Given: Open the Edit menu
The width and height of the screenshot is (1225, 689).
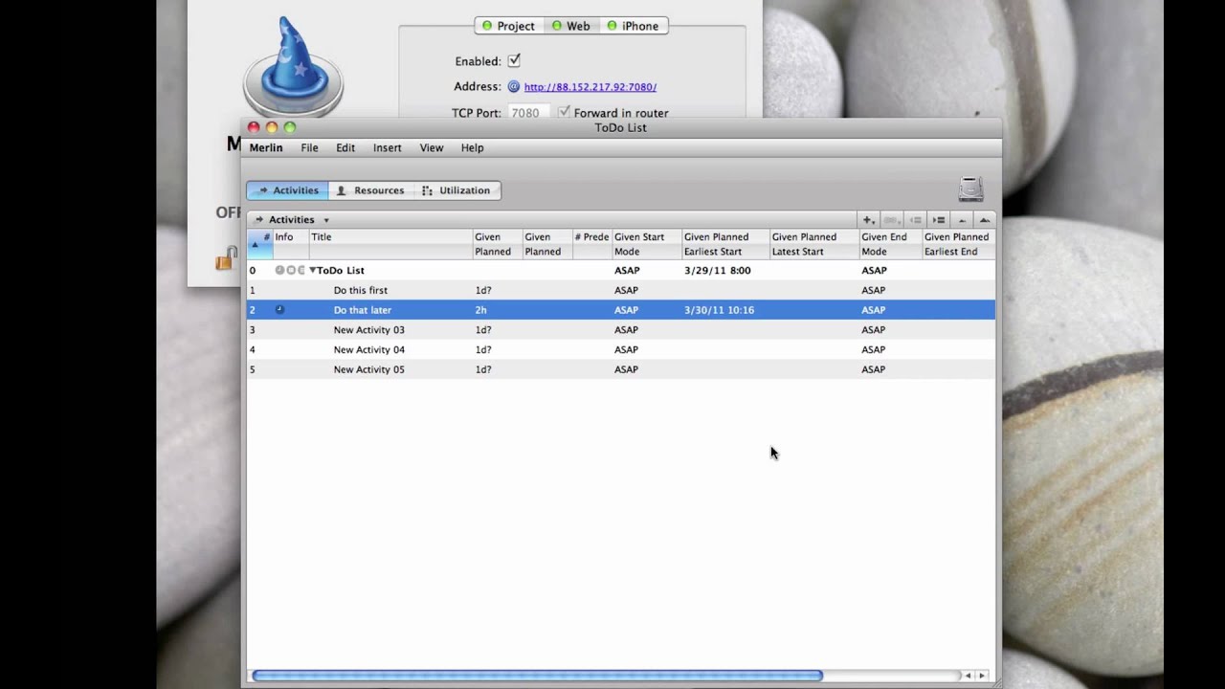Looking at the screenshot, I should coord(345,147).
